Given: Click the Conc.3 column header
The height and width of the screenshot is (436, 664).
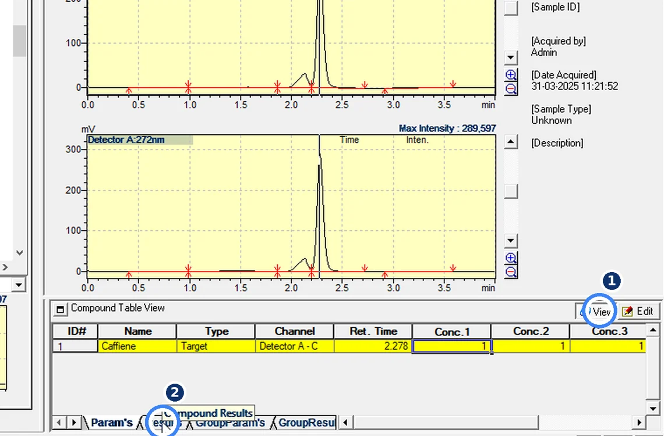Looking at the screenshot, I should [608, 331].
